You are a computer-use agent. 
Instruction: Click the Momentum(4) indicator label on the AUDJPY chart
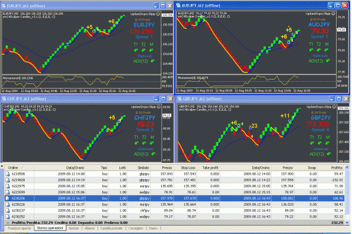pyautogui.click(x=193, y=78)
